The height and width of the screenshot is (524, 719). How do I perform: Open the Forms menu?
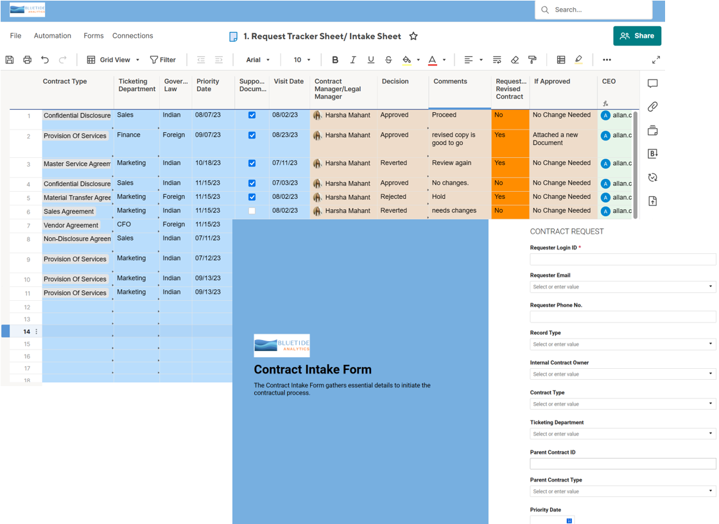click(x=94, y=36)
